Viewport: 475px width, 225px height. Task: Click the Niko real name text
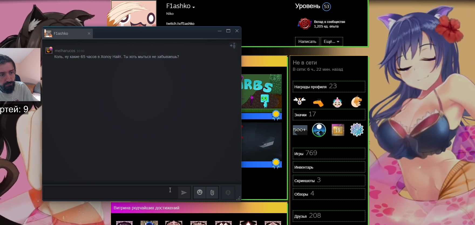click(170, 13)
